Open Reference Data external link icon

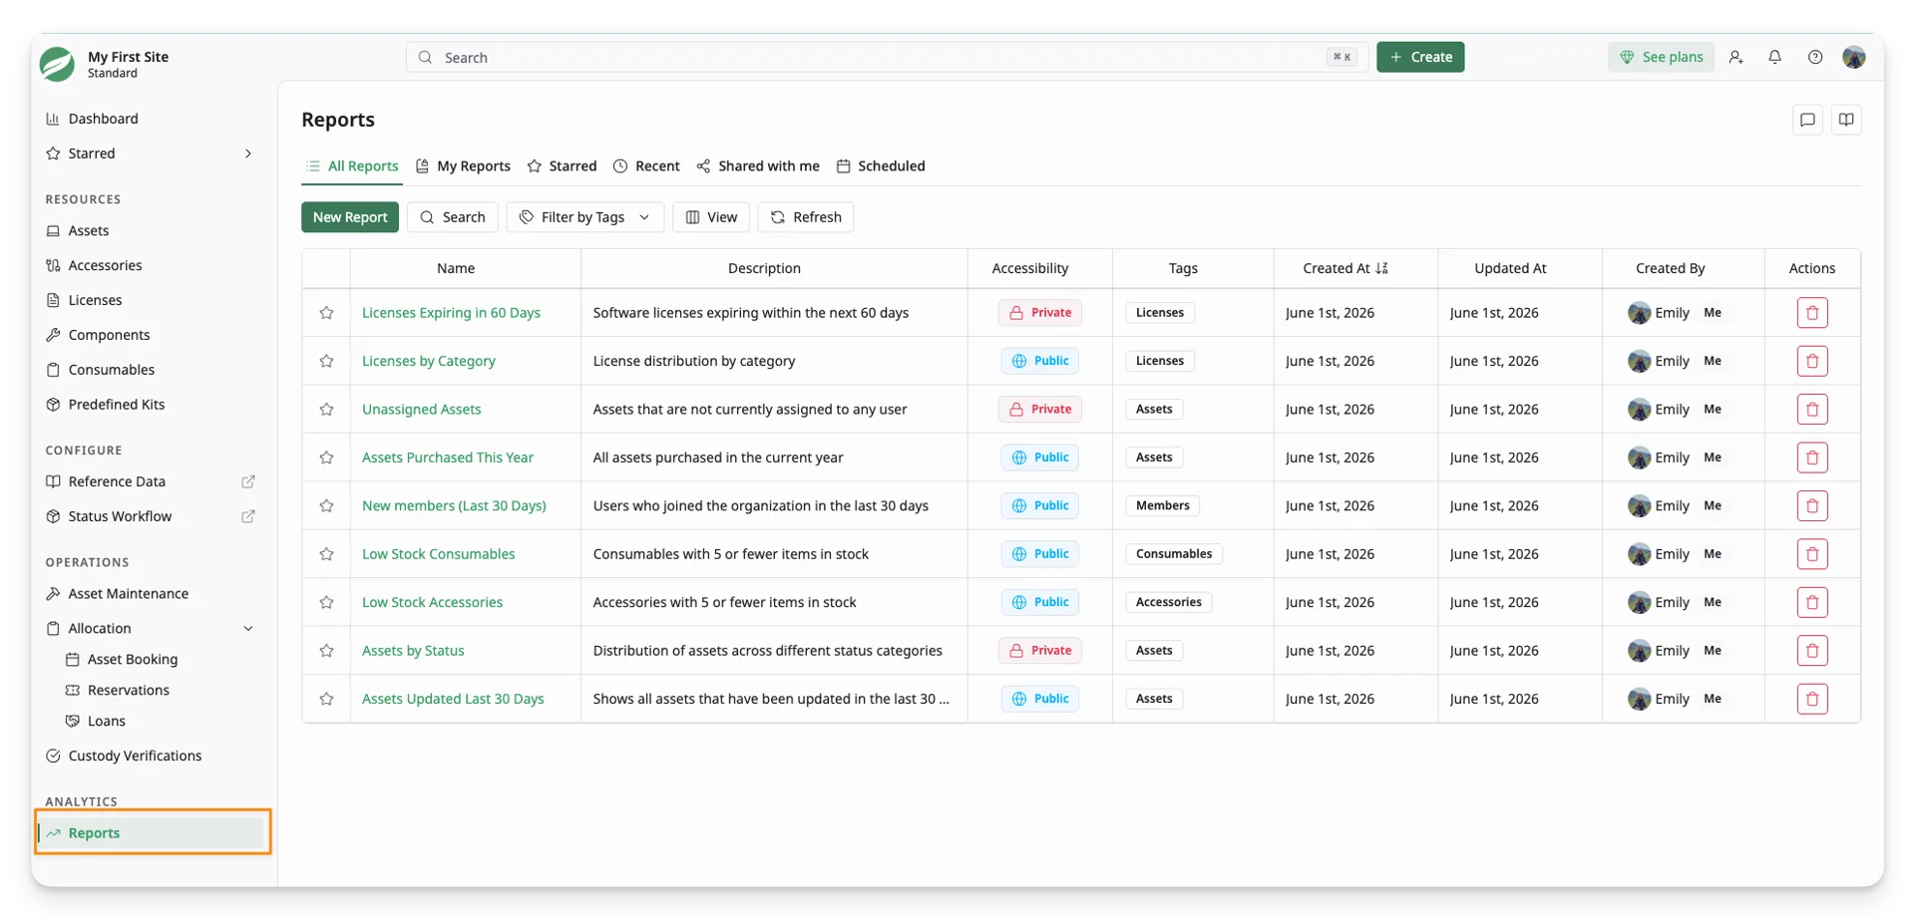click(x=248, y=481)
